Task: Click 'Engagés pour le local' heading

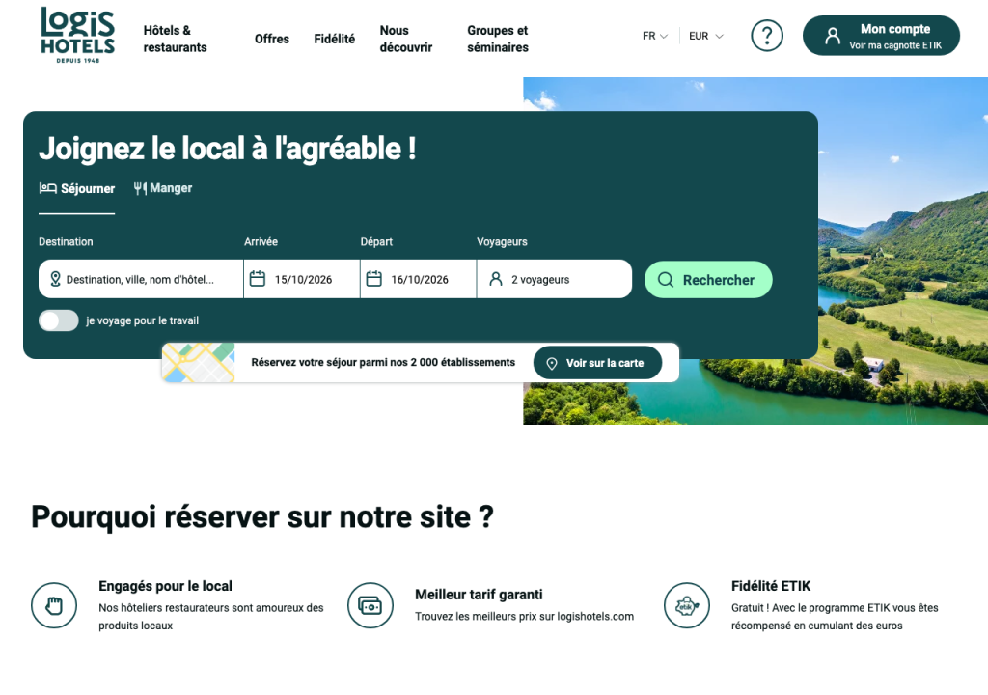Action: 165,586
